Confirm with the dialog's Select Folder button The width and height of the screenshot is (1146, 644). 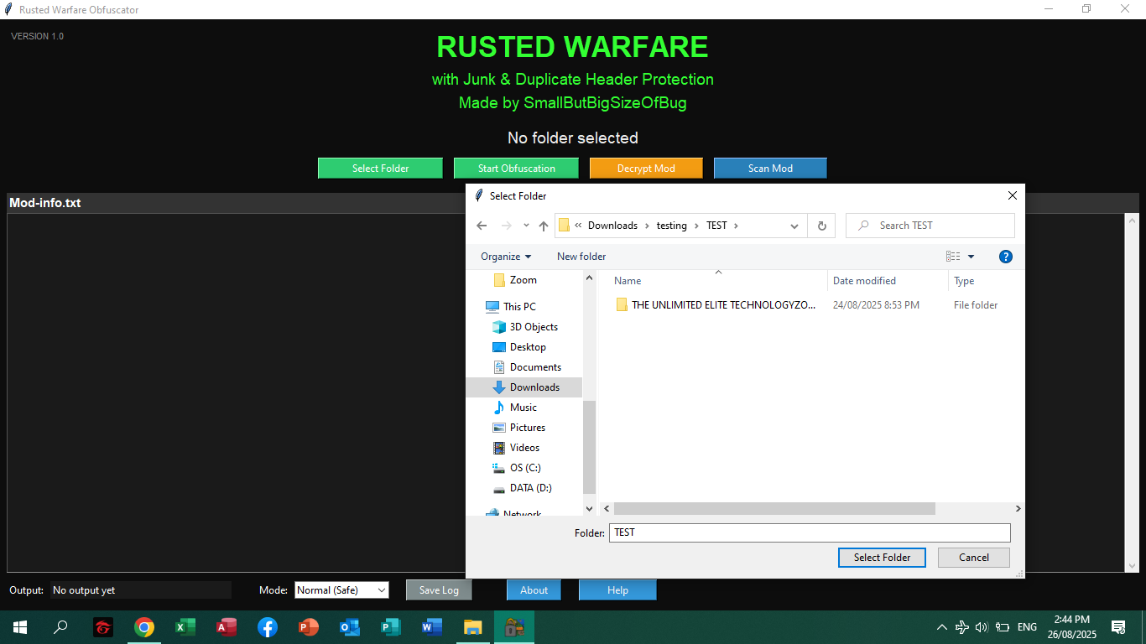882,558
